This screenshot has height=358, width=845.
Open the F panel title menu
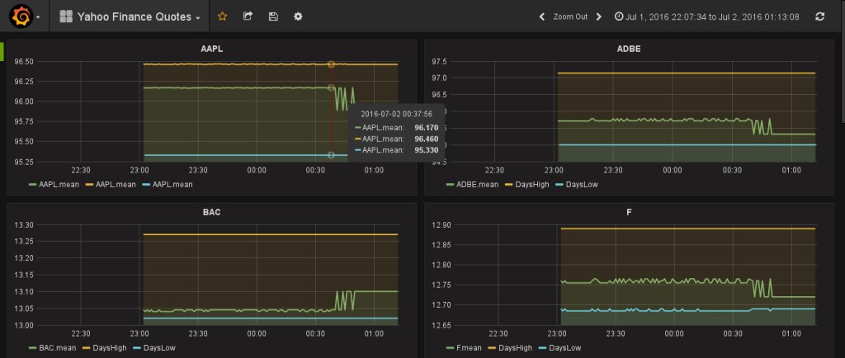point(629,212)
